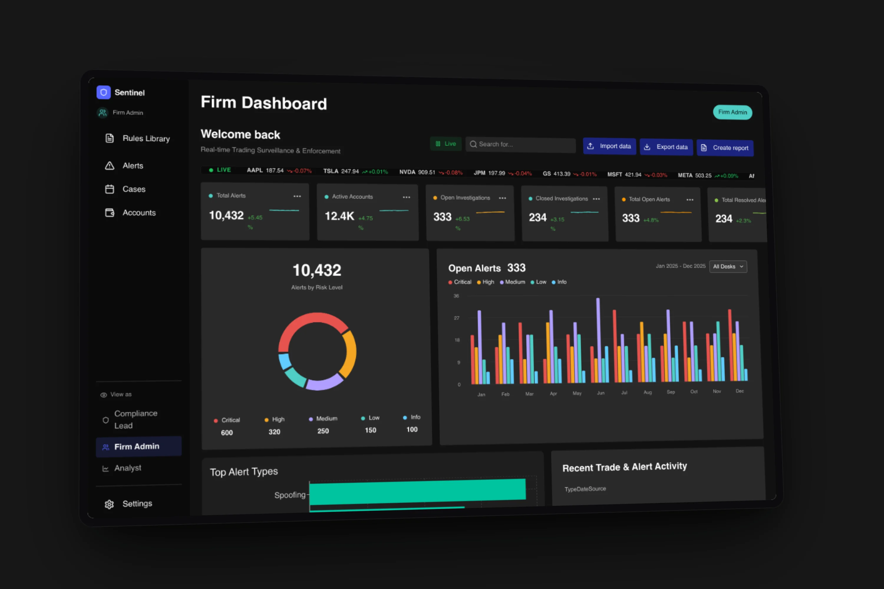
Task: Click the AAPL ticker entry
Action: 279,171
